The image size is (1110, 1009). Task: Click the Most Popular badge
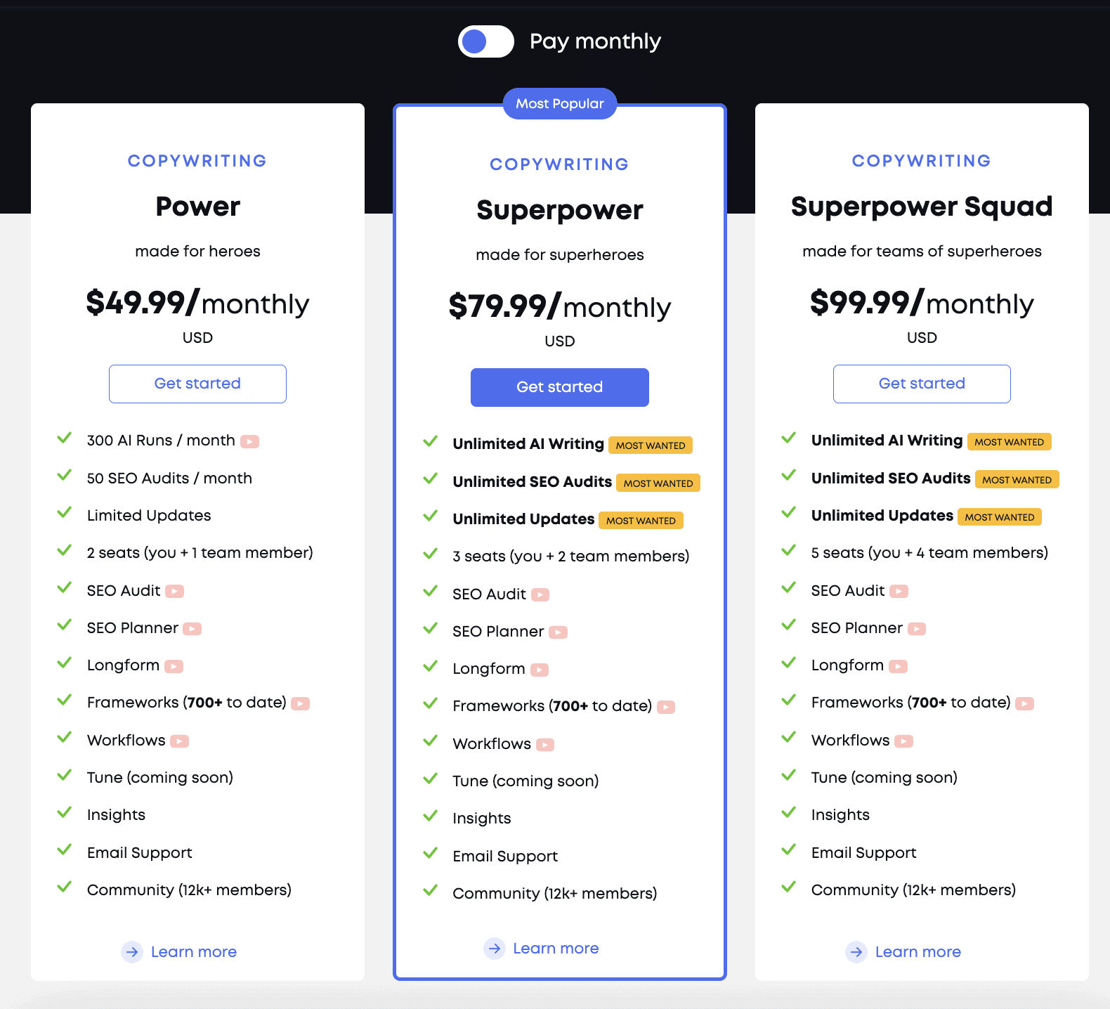[560, 104]
